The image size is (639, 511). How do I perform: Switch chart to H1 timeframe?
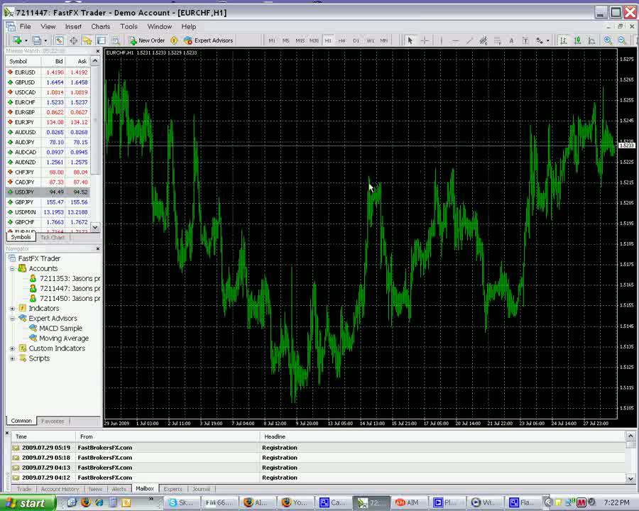[328, 40]
